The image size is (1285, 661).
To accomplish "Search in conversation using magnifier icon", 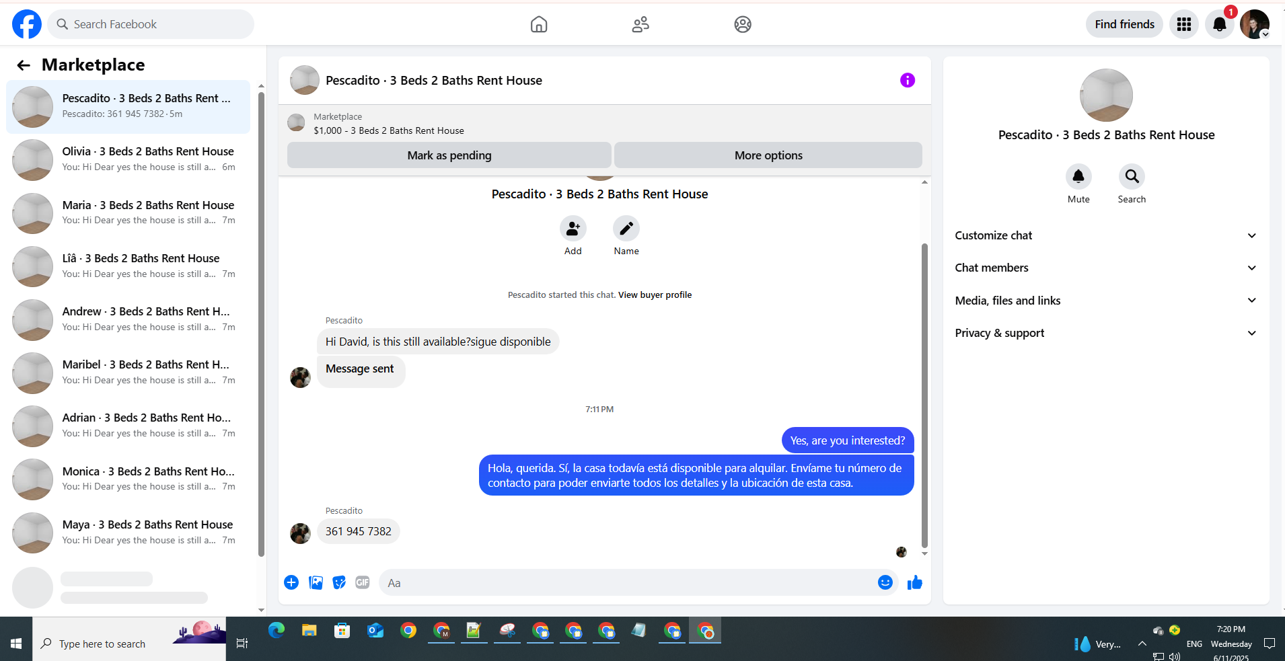I will (x=1132, y=176).
